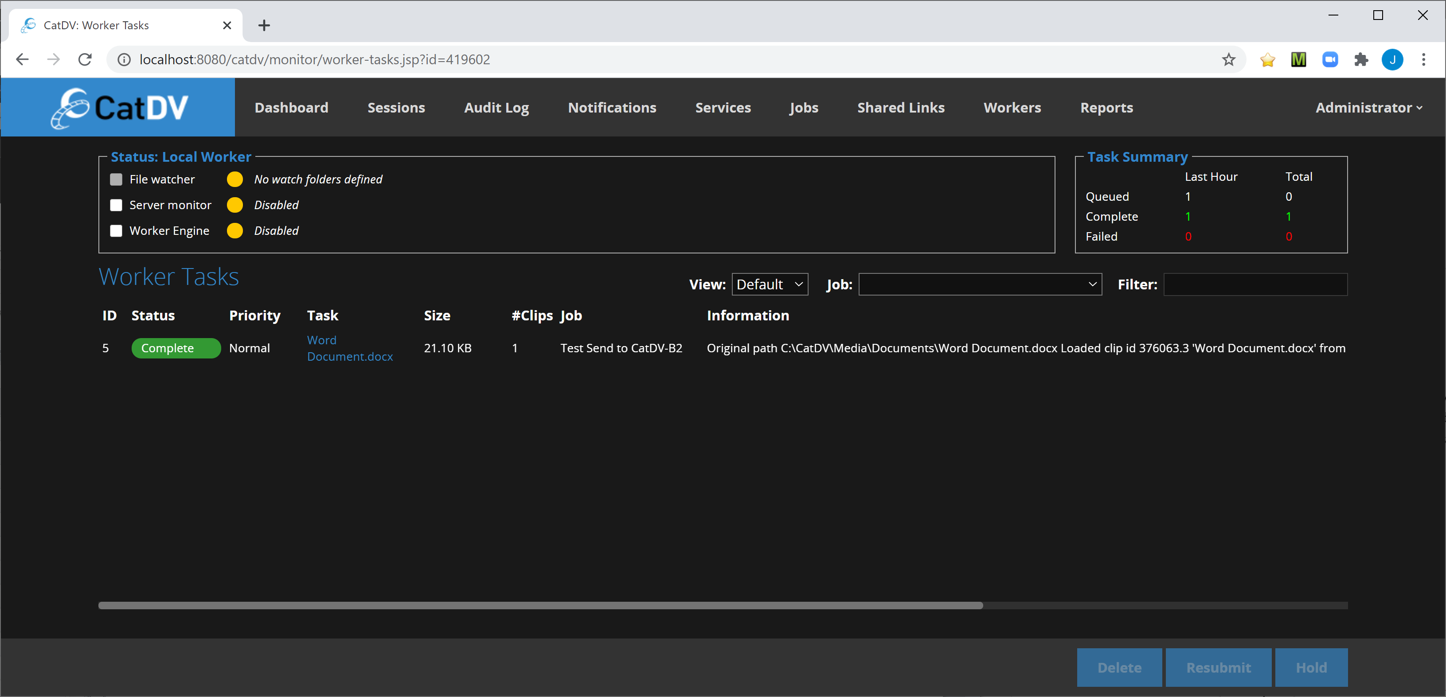Click the '21.10 KB' size cell
The image size is (1446, 697).
[447, 348]
